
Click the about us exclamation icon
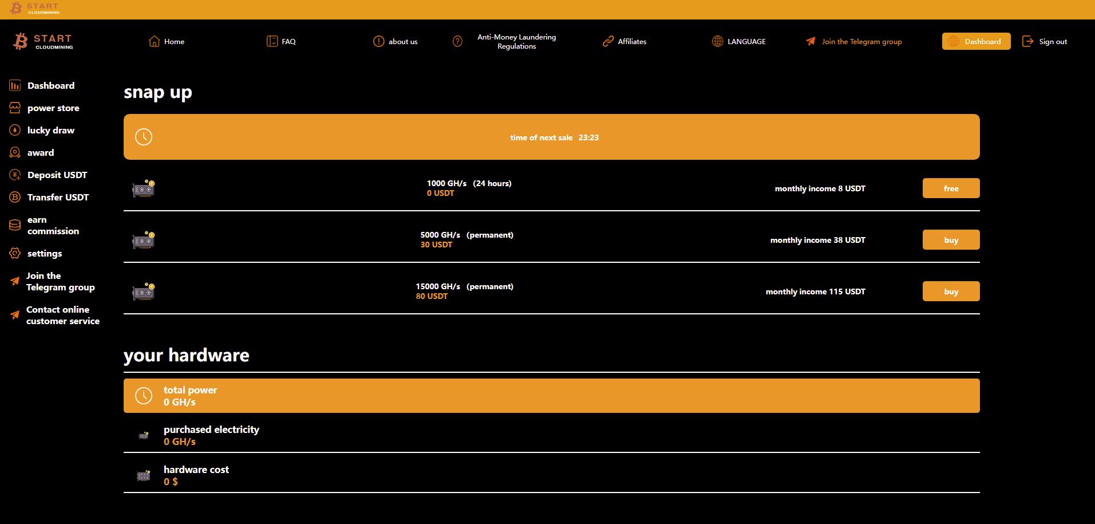point(378,41)
